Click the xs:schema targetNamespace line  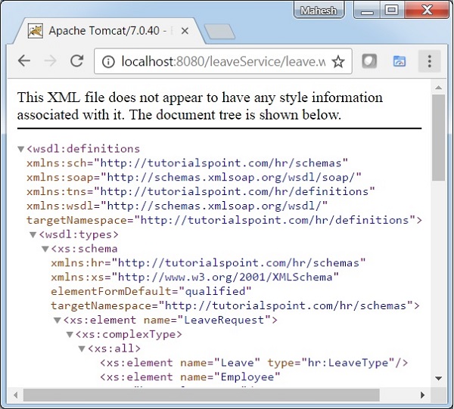[235, 305]
